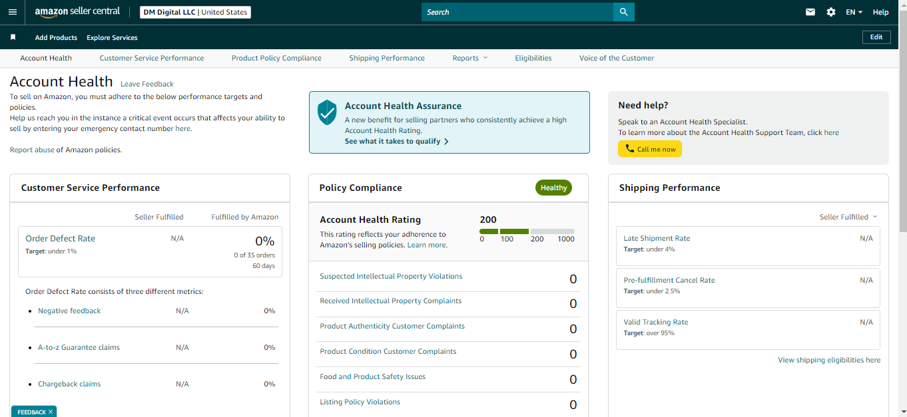Open the Valid Tracking Rate link
Screen dimensions: 907x417
click(656, 322)
